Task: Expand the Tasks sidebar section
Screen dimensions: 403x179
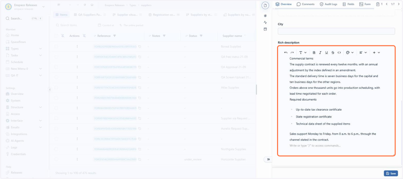Action: (24, 55)
